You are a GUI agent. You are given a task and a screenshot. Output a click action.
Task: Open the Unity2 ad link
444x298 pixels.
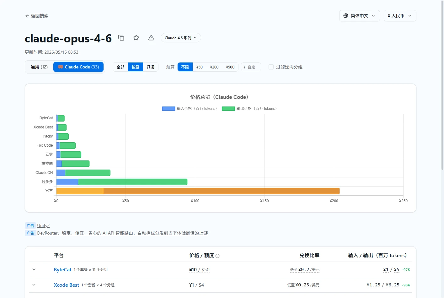pos(43,225)
